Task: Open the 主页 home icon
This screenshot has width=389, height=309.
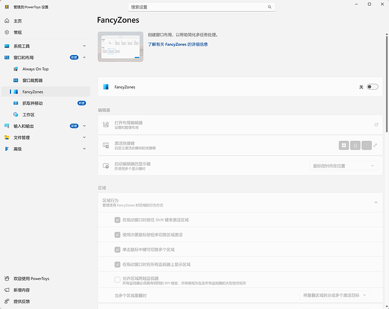Action: [7, 21]
